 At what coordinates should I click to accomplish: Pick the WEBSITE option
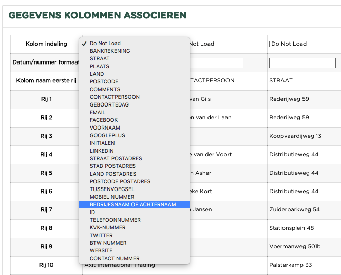[x=101, y=251]
